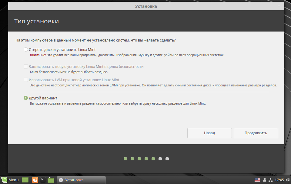The image size is (291, 184).
Task: Open the network manager tray icon
Action: (x=271, y=180)
